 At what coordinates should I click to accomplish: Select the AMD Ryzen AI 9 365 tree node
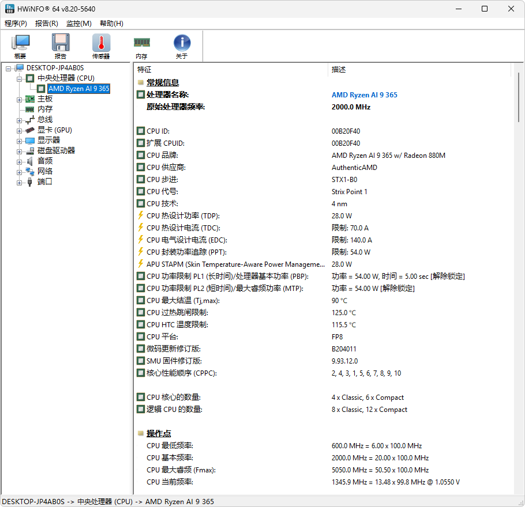[78, 89]
